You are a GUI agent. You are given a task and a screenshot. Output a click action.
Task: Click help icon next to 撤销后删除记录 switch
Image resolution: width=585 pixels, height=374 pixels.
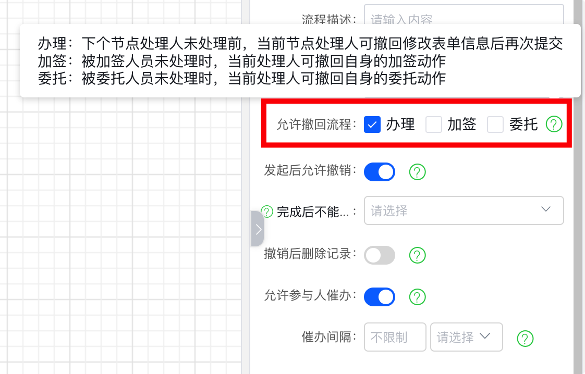[x=418, y=255]
